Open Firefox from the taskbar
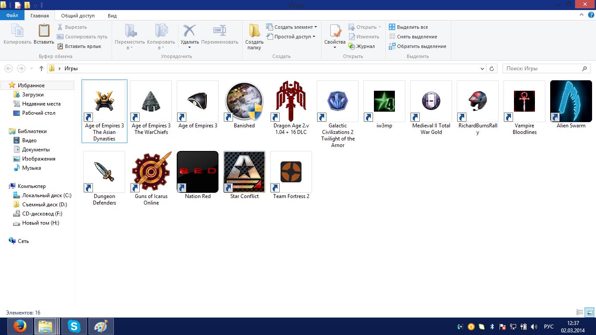 tap(20, 326)
